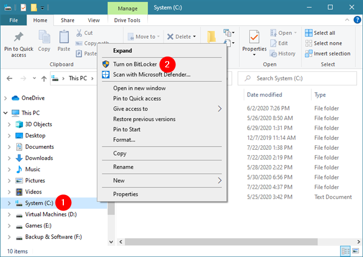This screenshot has width=363, height=257.
Task: Click the navigation pane scroll down arrow
Action: coord(111,242)
